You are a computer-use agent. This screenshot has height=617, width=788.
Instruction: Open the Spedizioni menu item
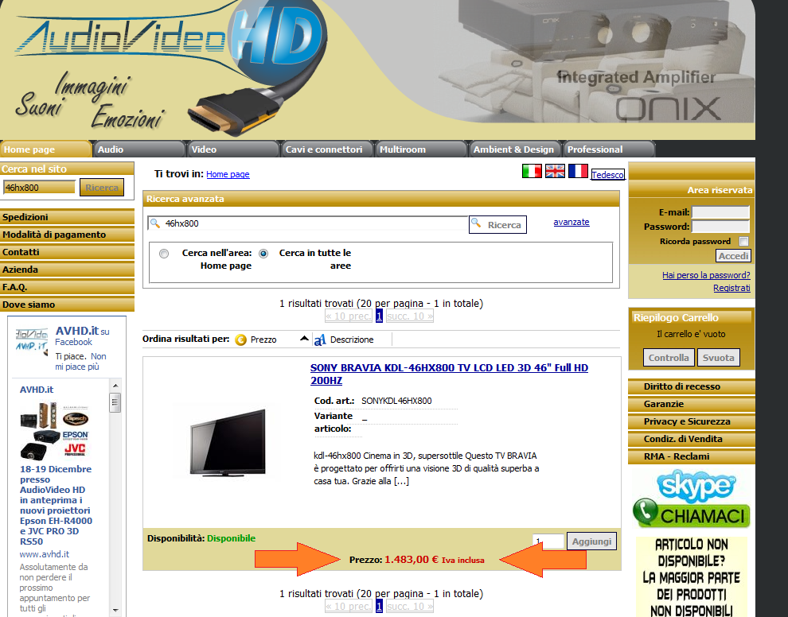[x=67, y=217]
